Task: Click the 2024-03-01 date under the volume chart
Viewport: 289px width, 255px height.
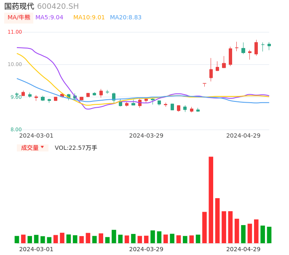Action: pyautogui.click(x=36, y=249)
